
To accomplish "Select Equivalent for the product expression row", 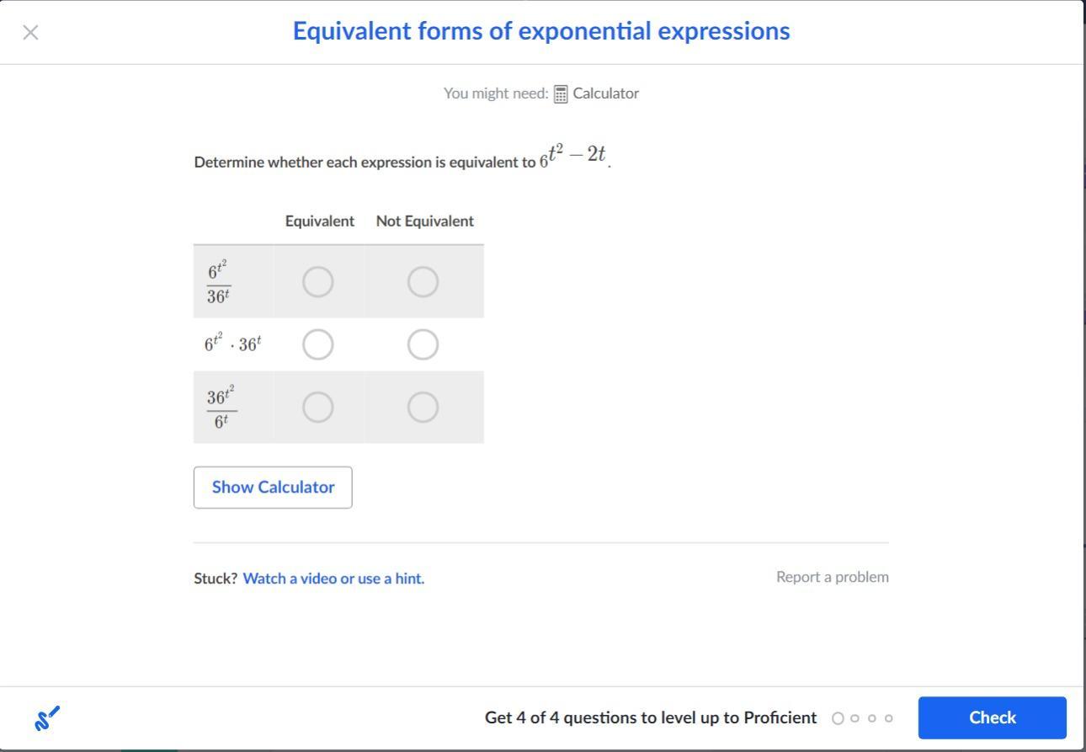I will click(x=317, y=344).
